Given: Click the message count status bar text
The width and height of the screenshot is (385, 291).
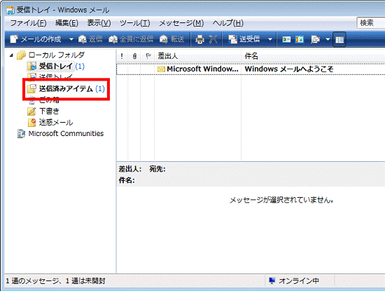Looking at the screenshot, I should 55,281.
